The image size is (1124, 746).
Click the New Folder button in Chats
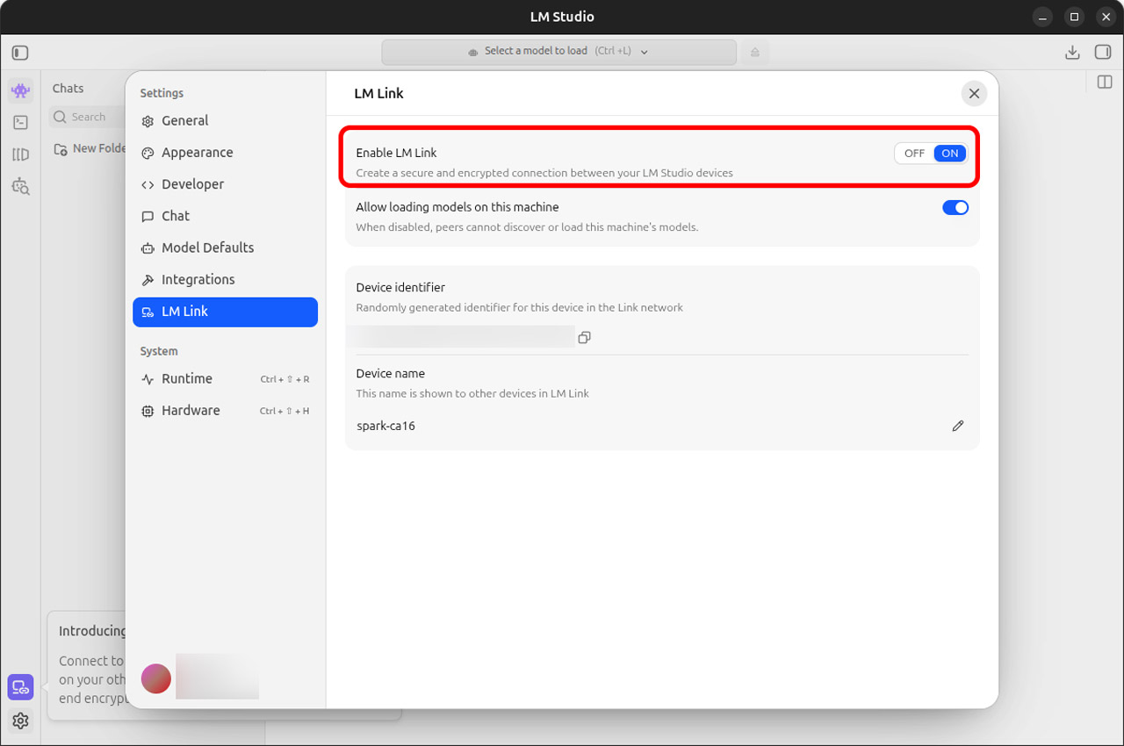pos(90,148)
